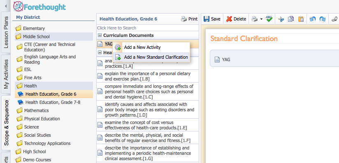Open the Technology Applications folder
339x163 pixels.
click(54, 143)
